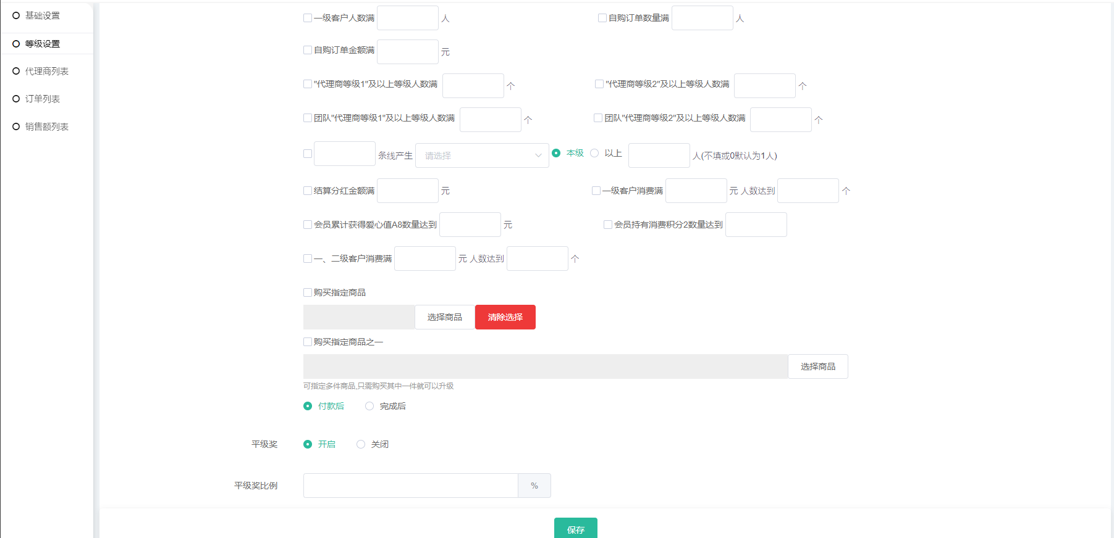The image size is (1114, 538).
Task: Set 平级奖 to 关闭
Action: pos(361,444)
